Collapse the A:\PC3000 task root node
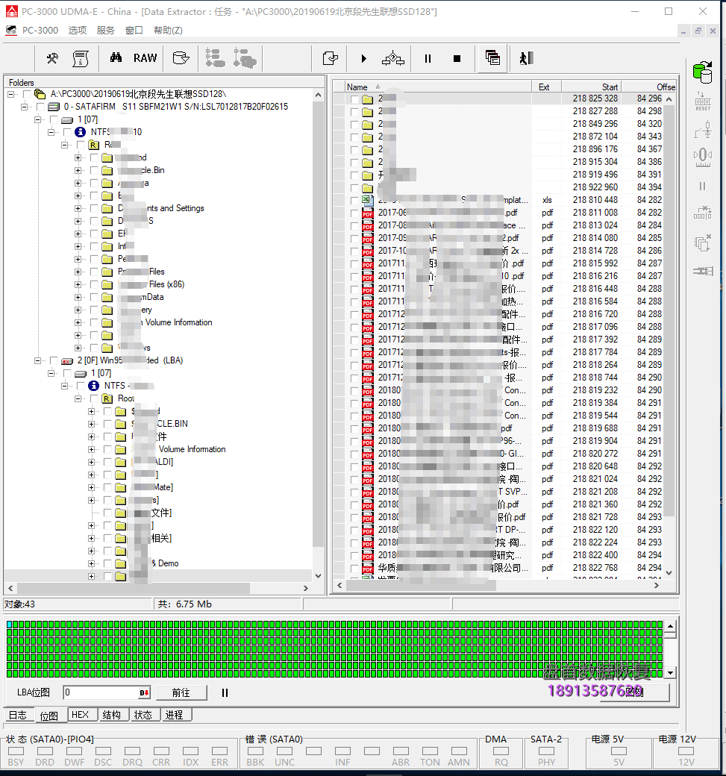 tap(11, 94)
